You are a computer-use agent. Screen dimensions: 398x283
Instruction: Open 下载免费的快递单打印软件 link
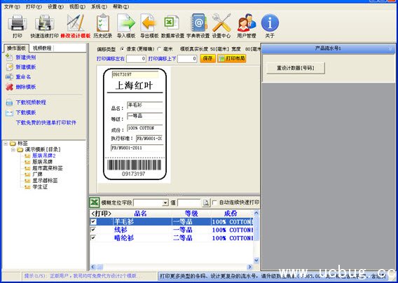click(46, 123)
